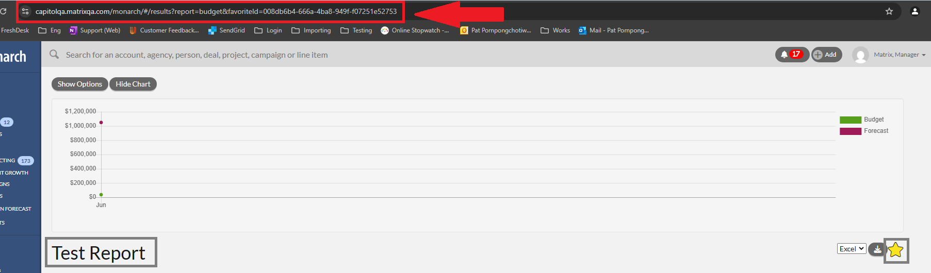Open the Works bookmarks folder
This screenshot has height=273, width=931.
[555, 30]
